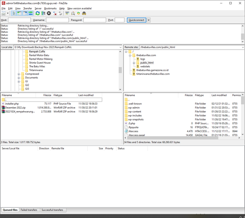The image size is (245, 218).
Task: Toggle the transfer queue display
Action: [30, 13]
